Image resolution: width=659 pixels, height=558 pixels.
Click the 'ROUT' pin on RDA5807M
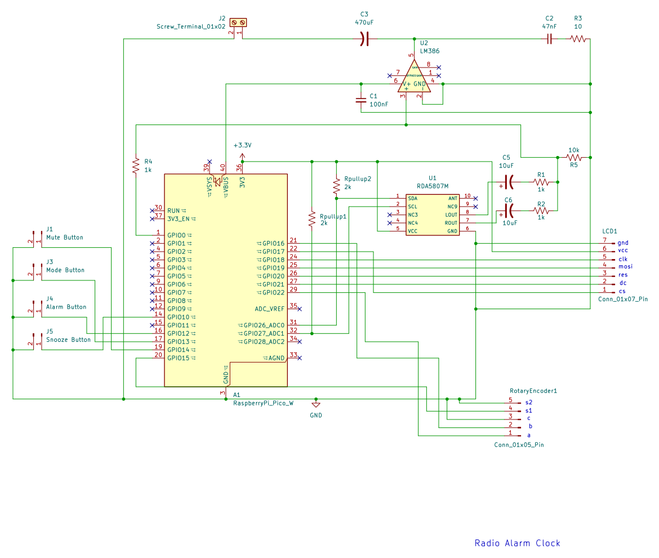(x=451, y=223)
